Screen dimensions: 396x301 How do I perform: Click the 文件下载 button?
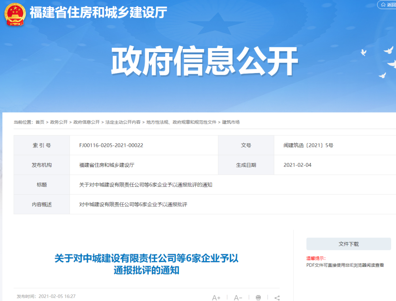tap(349, 244)
